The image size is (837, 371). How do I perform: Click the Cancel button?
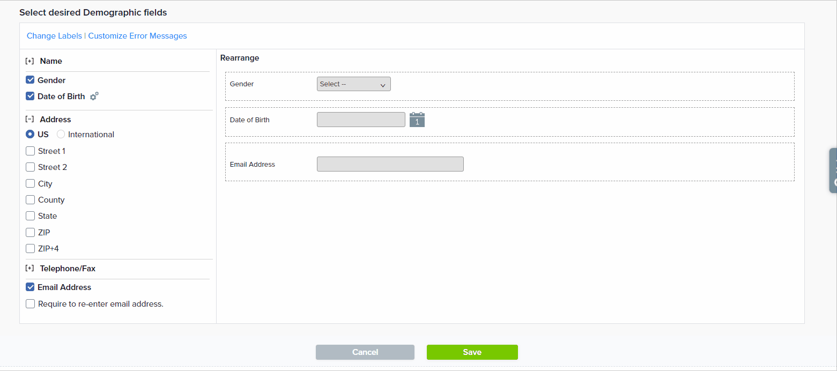(365, 352)
